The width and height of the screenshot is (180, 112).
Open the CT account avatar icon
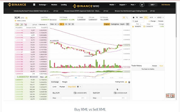tap(142, 5)
